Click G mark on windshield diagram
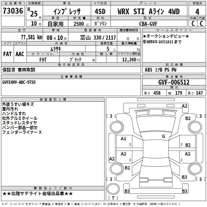This screenshot has height=207, width=207. click(x=164, y=136)
